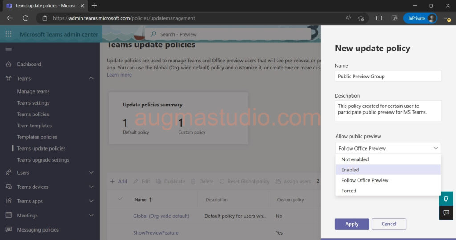Click the add to favorites star icon
The image size is (456, 240).
point(361,18)
